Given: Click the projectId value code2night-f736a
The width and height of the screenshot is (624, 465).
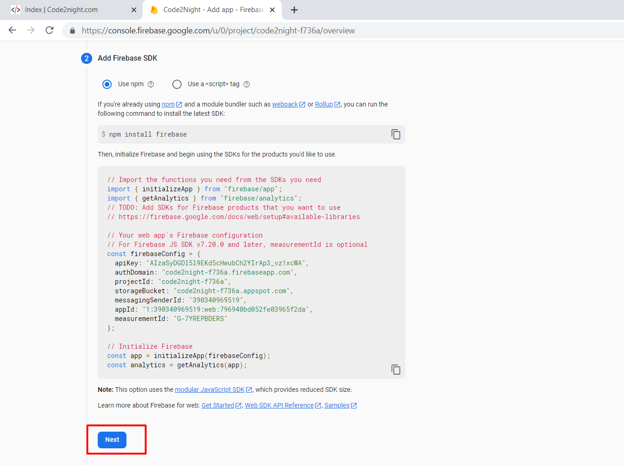Looking at the screenshot, I should coord(193,282).
